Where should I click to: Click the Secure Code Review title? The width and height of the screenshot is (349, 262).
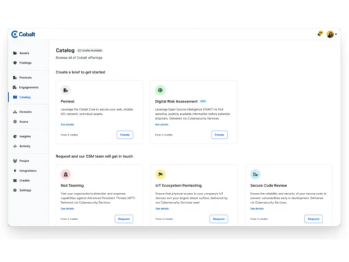coord(269,186)
